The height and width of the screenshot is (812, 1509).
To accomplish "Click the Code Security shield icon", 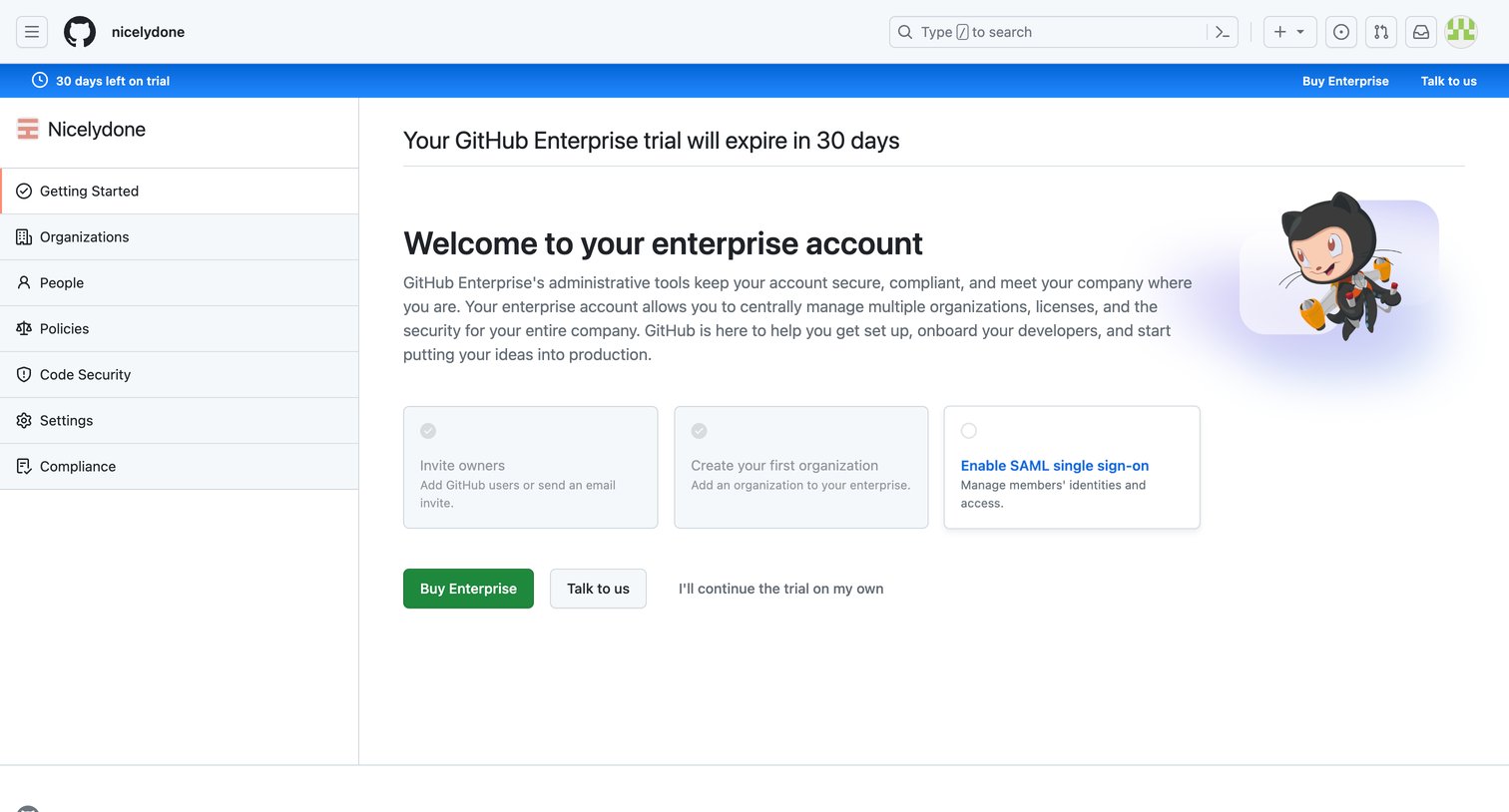I will (x=24, y=374).
